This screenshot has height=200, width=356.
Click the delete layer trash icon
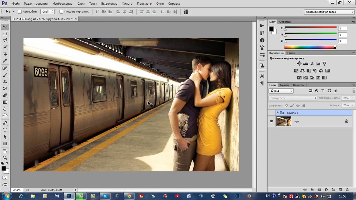tap(347, 190)
